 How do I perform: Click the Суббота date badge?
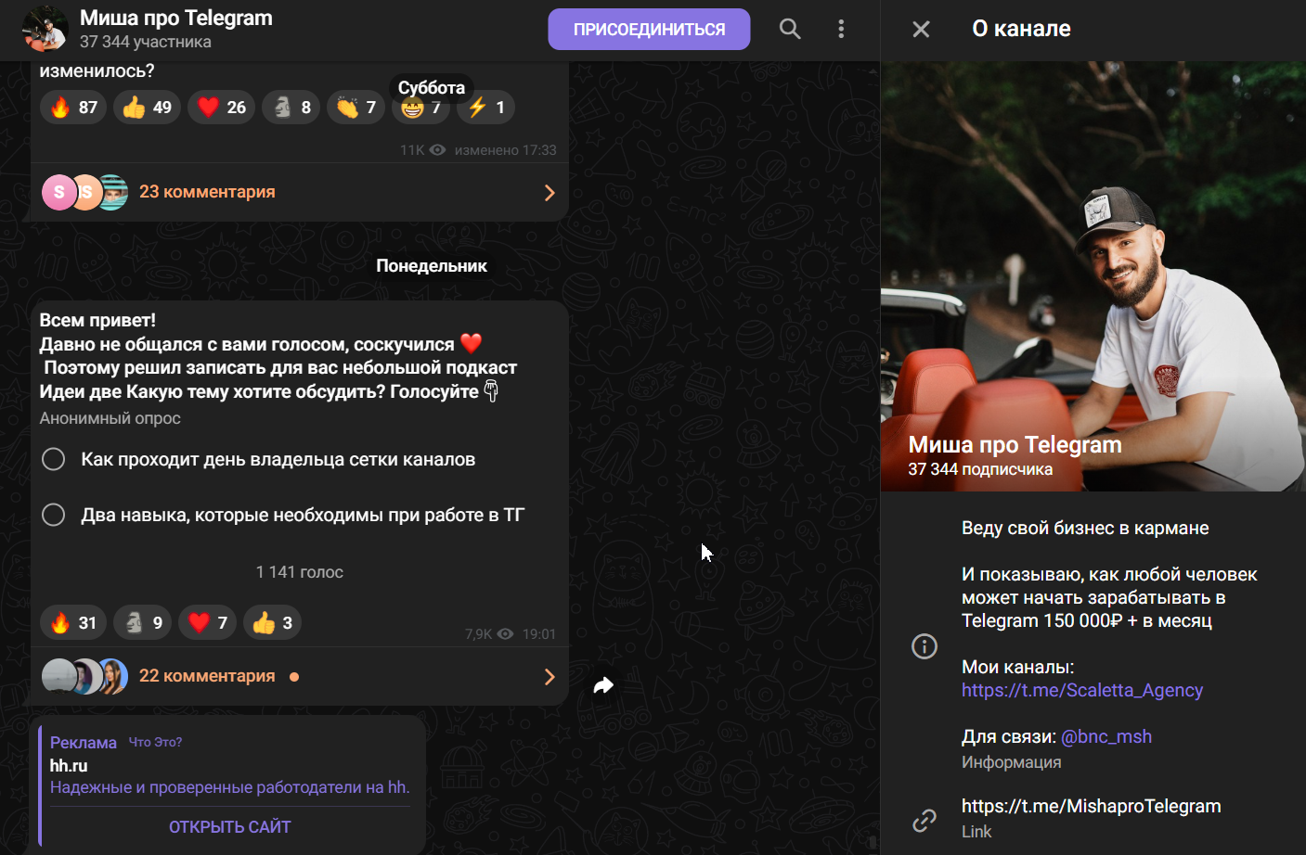[x=432, y=87]
